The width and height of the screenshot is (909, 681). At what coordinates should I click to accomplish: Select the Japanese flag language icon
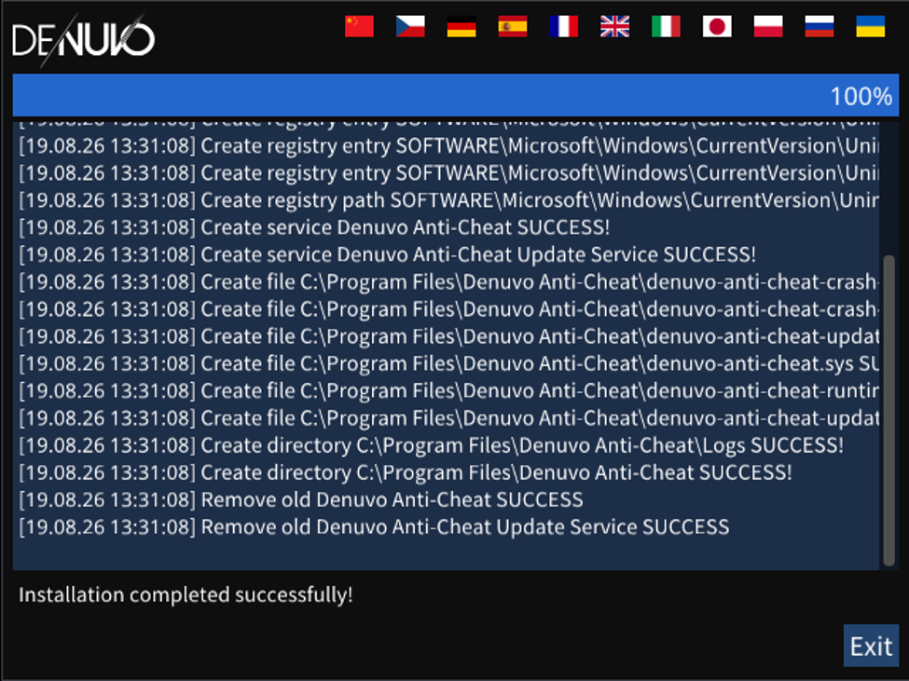point(717,26)
